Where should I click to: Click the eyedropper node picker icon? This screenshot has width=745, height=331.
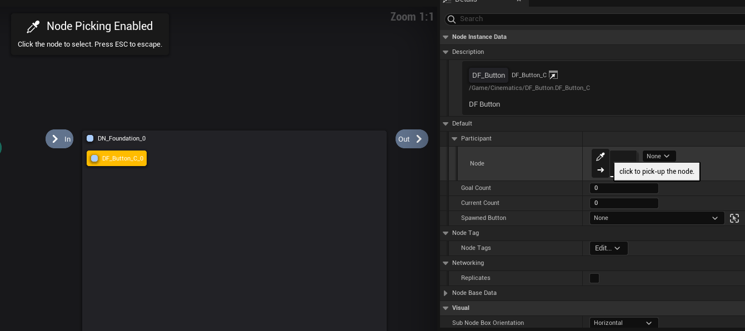(x=600, y=157)
